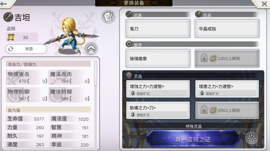Open the notes memo icon
The width and height of the screenshot is (270, 151).
point(108,17)
